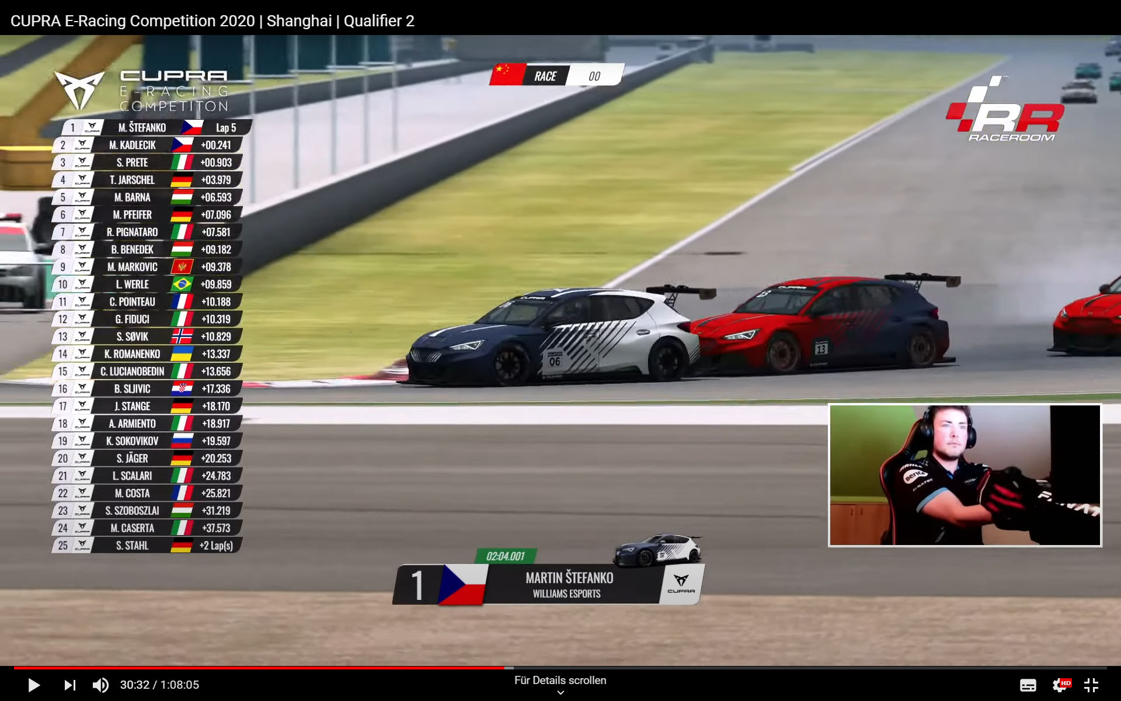Click the 'S. JÄGER' leaderboard entry
The width and height of the screenshot is (1121, 701).
(147, 459)
